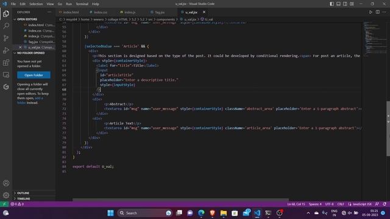Open the Run and Debug view

coord(6,50)
